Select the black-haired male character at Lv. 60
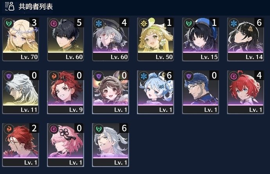The image size is (270, 174). tap(66, 39)
